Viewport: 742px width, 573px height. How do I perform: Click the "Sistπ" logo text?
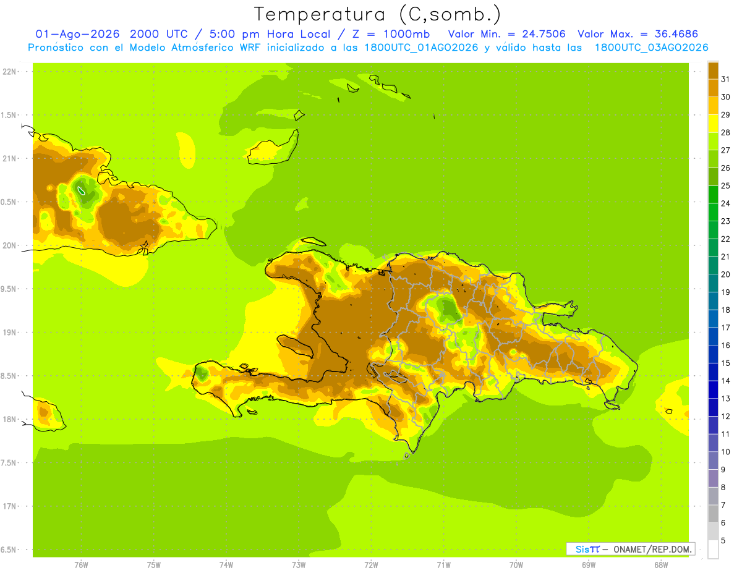coord(587,549)
